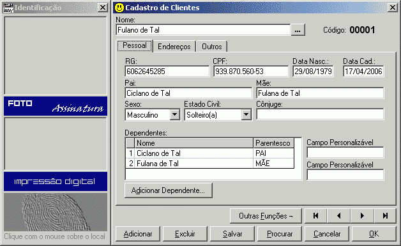Expand the Estado Civil dropdown arrow
The width and height of the screenshot is (401, 246).
tap(246, 114)
